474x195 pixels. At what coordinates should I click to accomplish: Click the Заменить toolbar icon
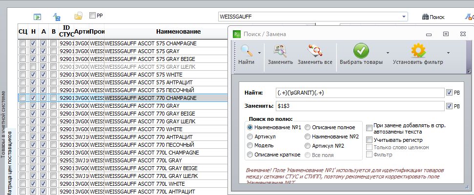pyautogui.click(x=280, y=51)
